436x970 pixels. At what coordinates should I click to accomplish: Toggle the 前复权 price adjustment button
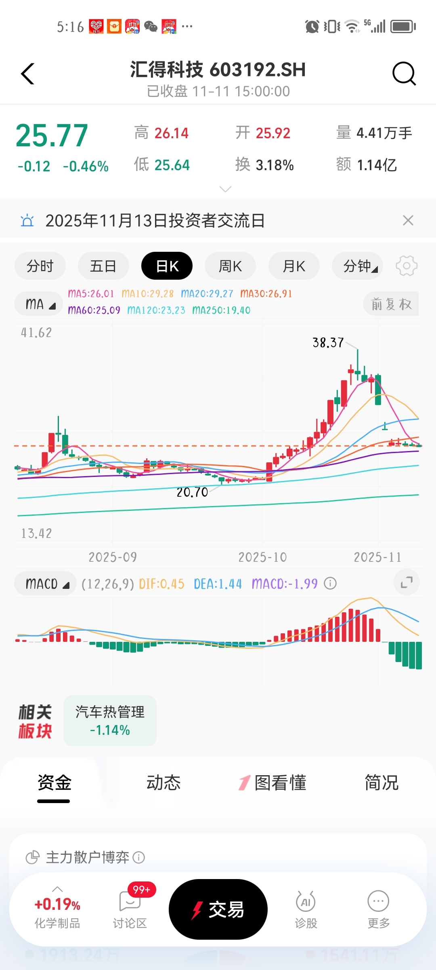[391, 304]
